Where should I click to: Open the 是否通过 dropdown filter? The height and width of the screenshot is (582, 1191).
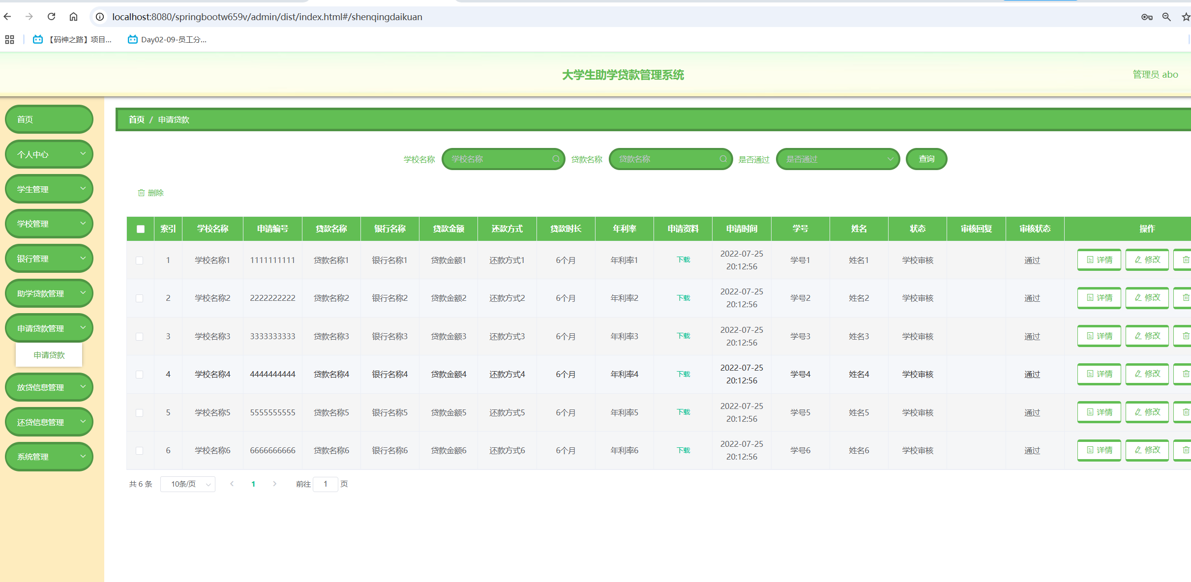(838, 159)
